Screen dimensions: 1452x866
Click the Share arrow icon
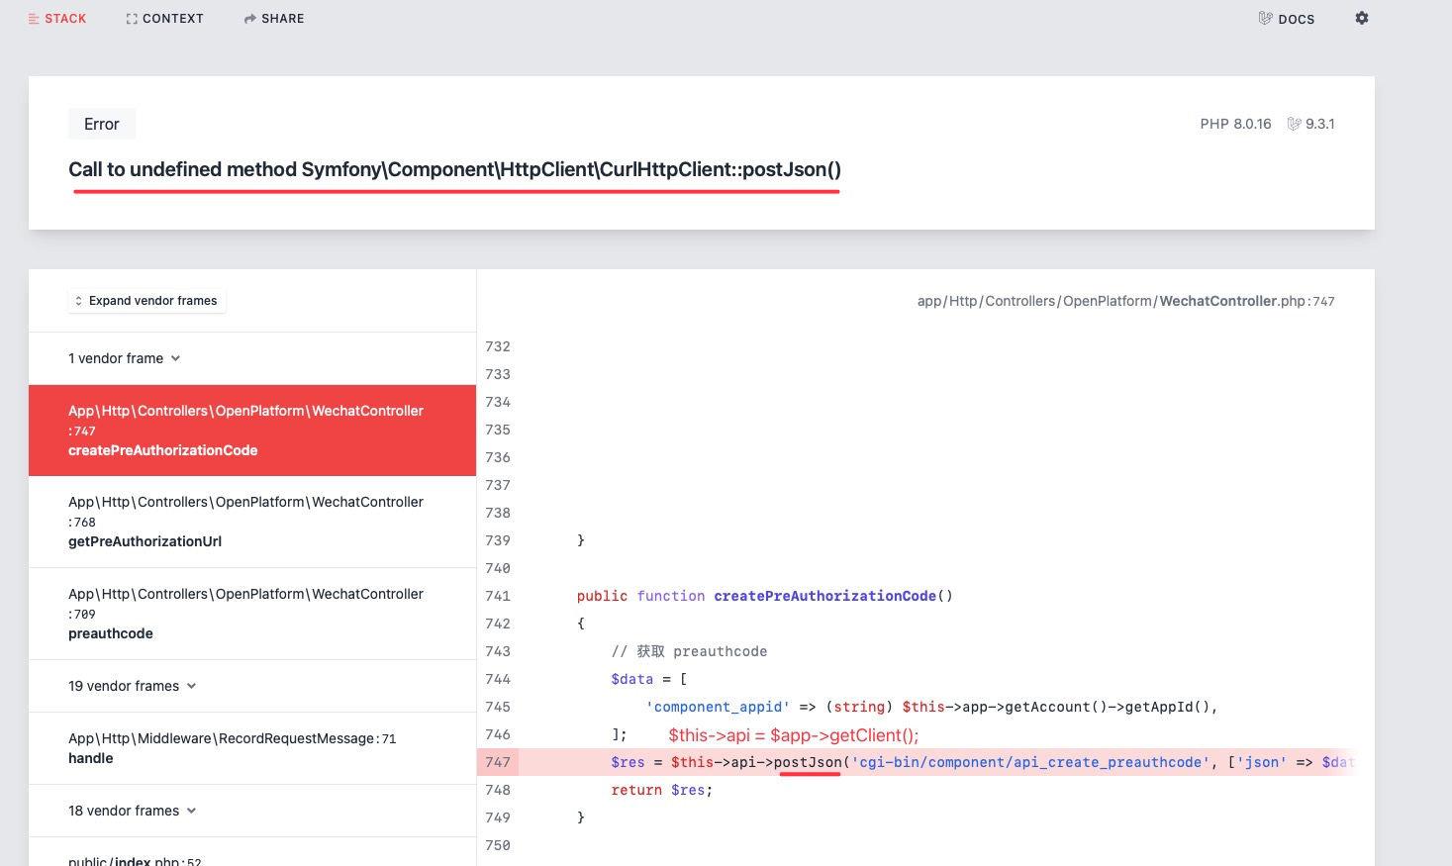250,19
